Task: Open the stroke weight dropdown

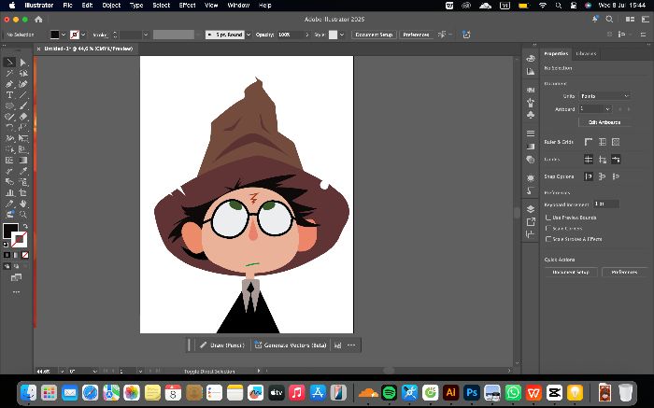Action: pos(146,35)
